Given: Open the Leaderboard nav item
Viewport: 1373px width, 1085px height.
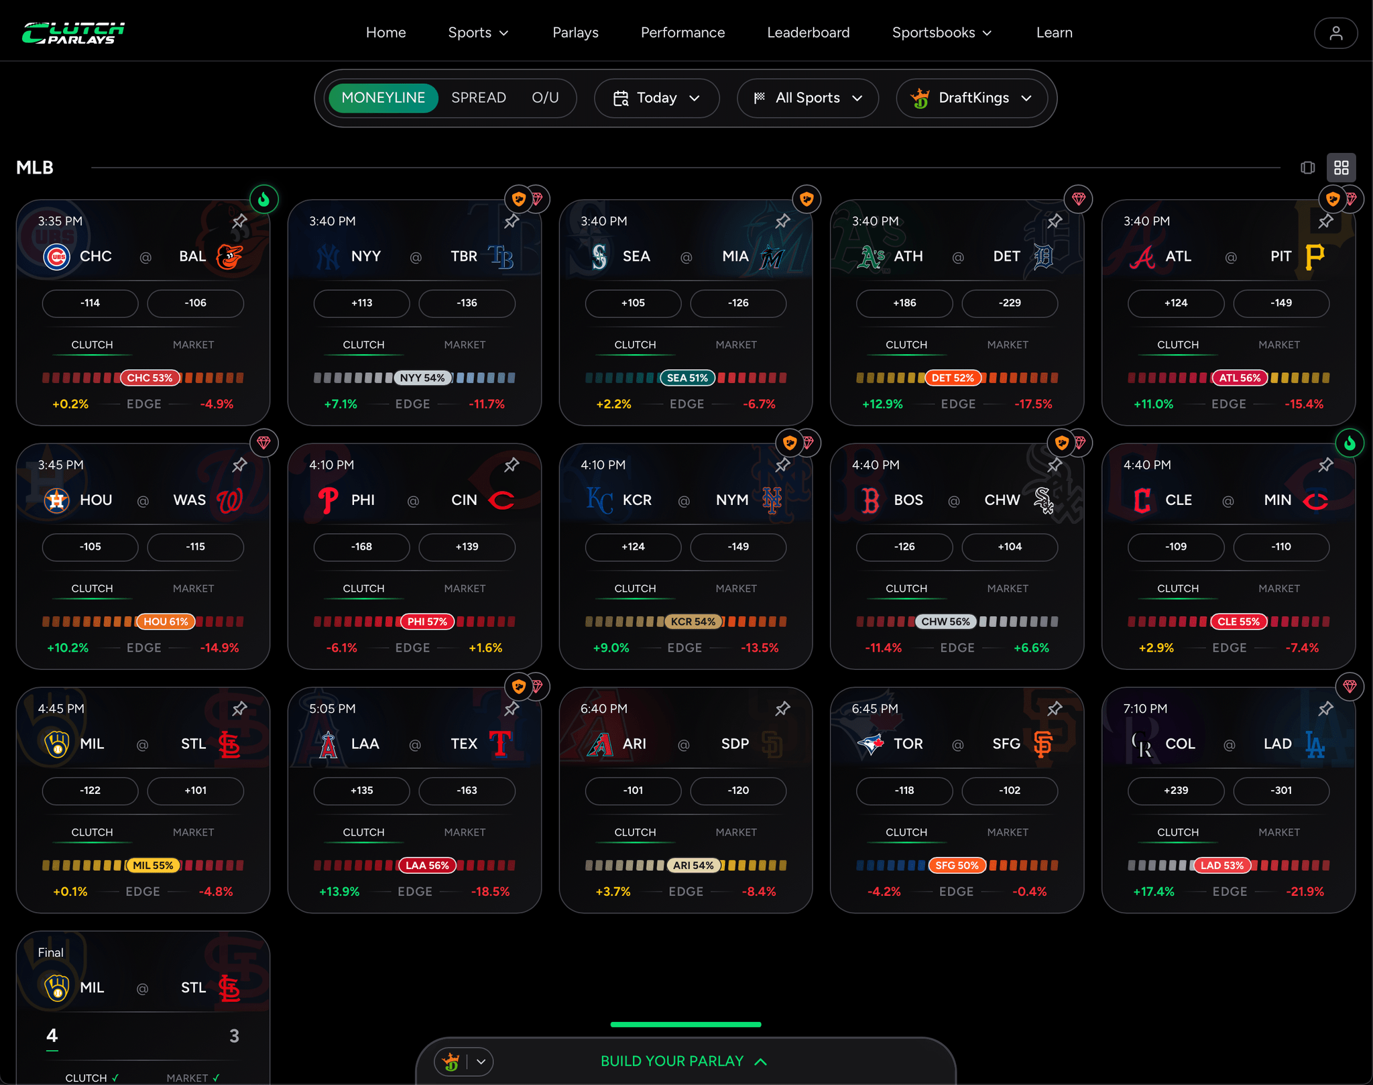Looking at the screenshot, I should pos(808,33).
